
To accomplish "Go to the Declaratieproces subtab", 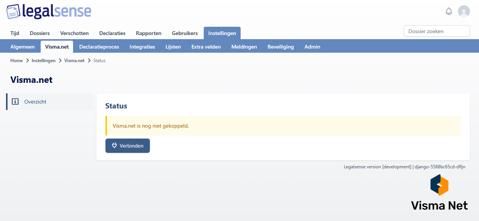I will tap(99, 47).
